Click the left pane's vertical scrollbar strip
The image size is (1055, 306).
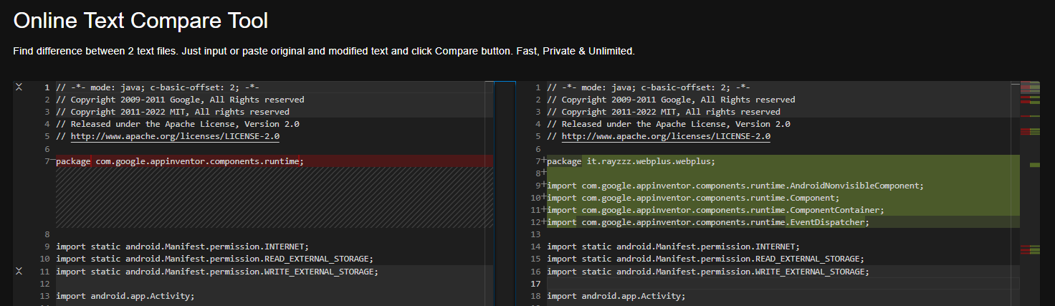point(490,193)
